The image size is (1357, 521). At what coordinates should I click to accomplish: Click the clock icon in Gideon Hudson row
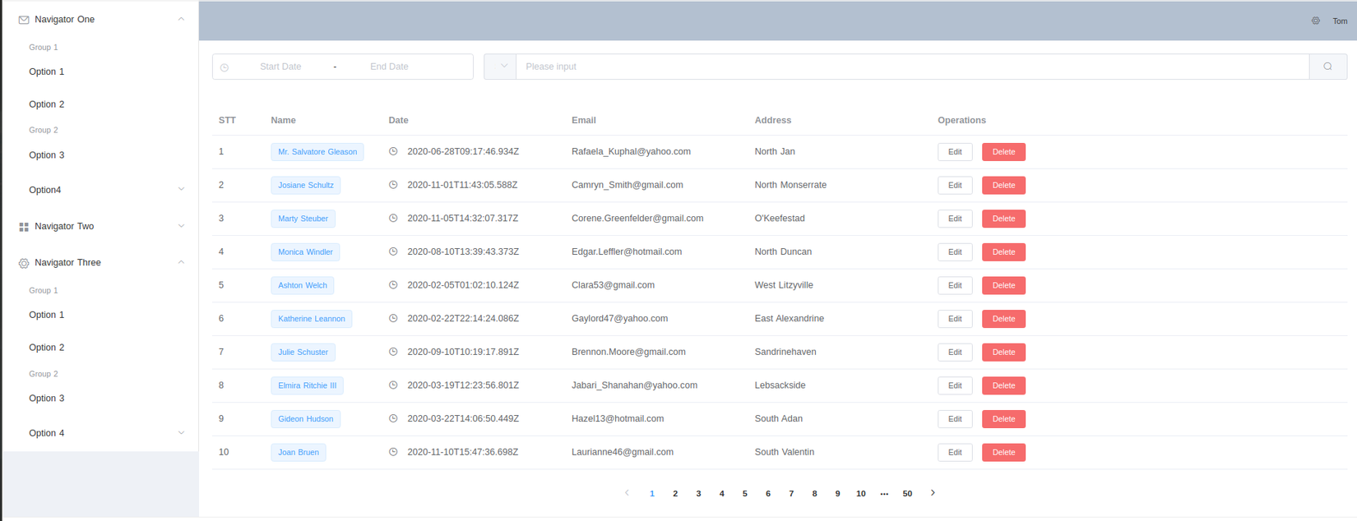(393, 418)
